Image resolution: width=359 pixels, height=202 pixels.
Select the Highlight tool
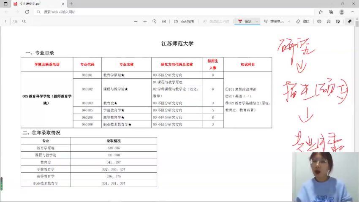pos(274,21)
